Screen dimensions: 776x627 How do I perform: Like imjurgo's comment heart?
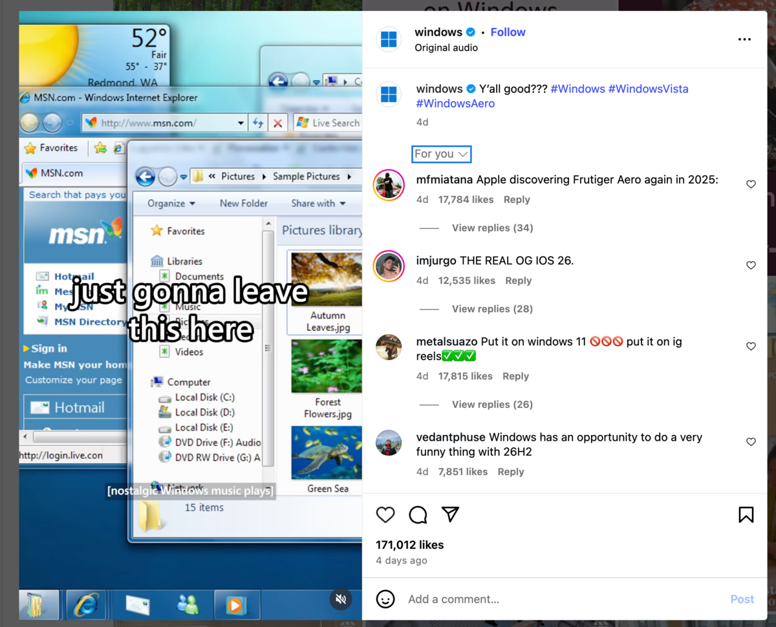click(751, 265)
